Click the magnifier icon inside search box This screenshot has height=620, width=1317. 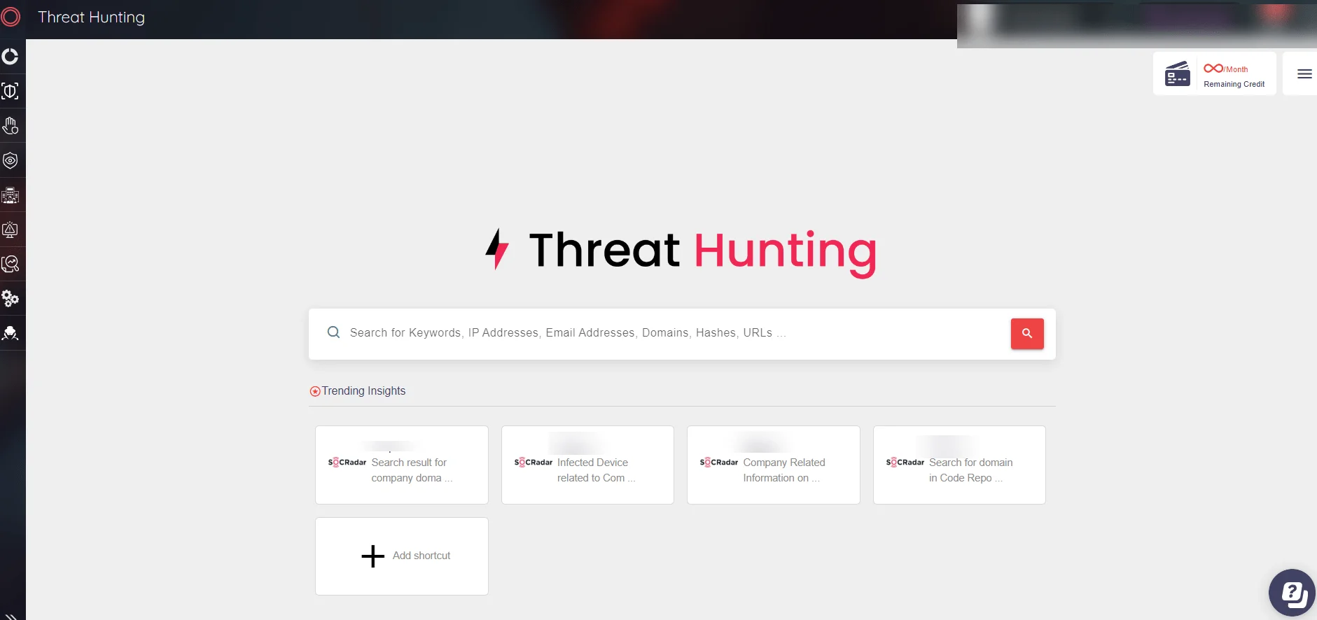334,332
